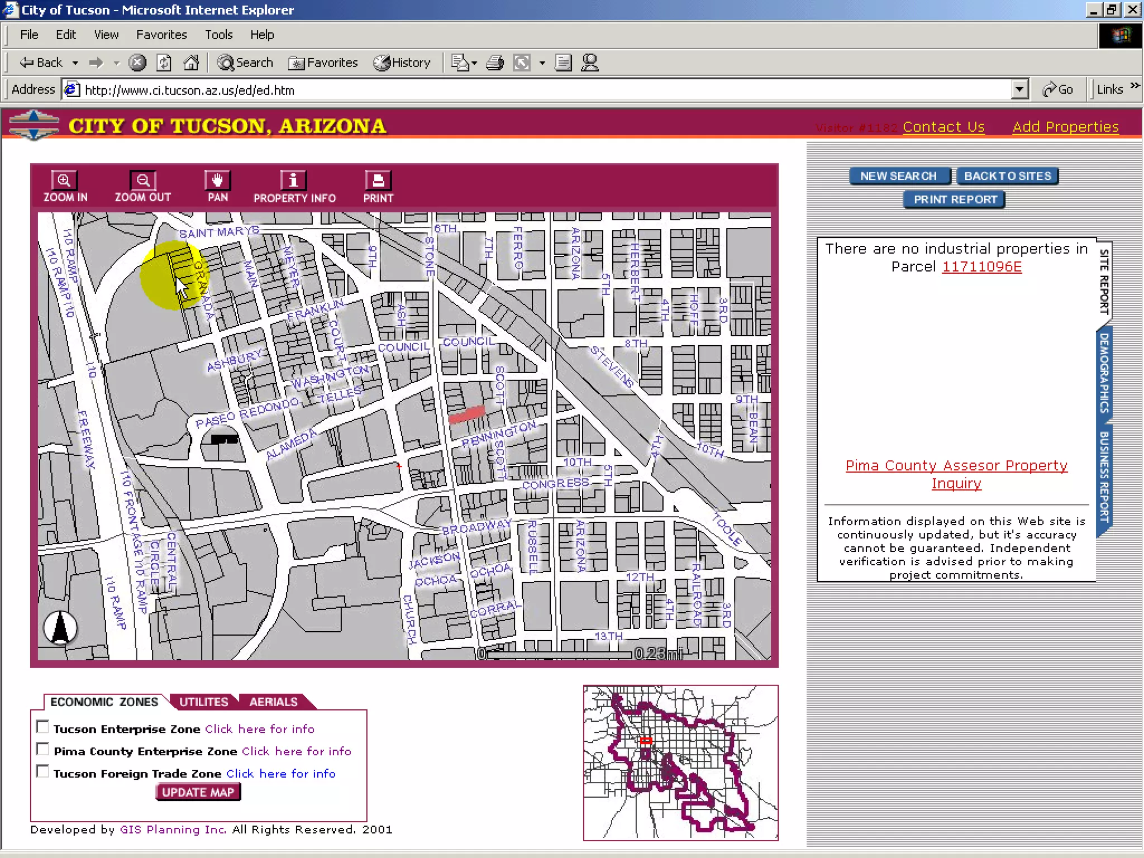This screenshot has height=858, width=1144.
Task: Go Back in browser history
Action: pyautogui.click(x=41, y=63)
